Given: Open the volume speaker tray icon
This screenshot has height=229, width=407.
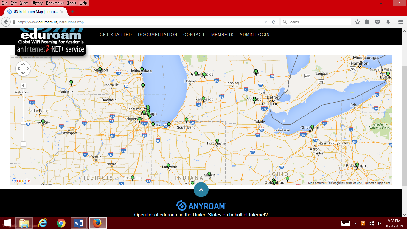Looking at the screenshot, I should click(x=379, y=223).
